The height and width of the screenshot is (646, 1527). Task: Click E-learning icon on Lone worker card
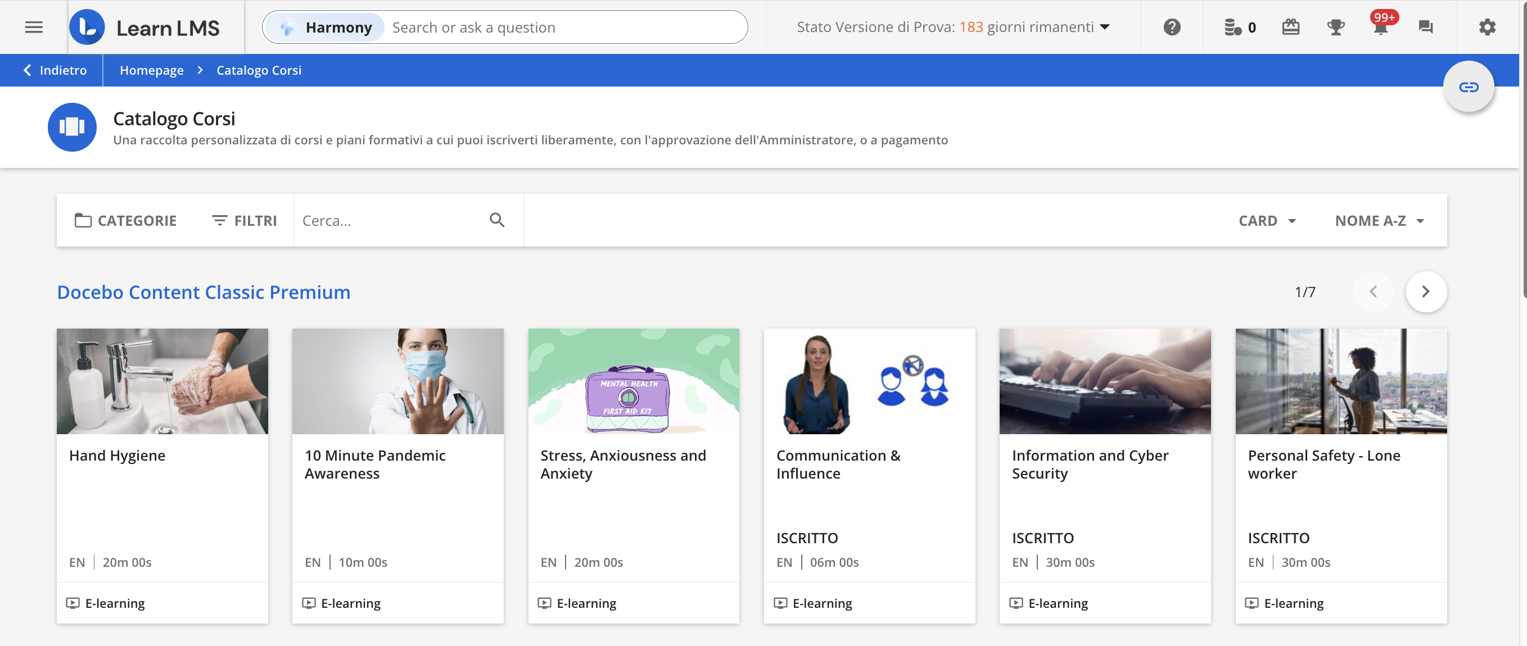click(x=1252, y=603)
